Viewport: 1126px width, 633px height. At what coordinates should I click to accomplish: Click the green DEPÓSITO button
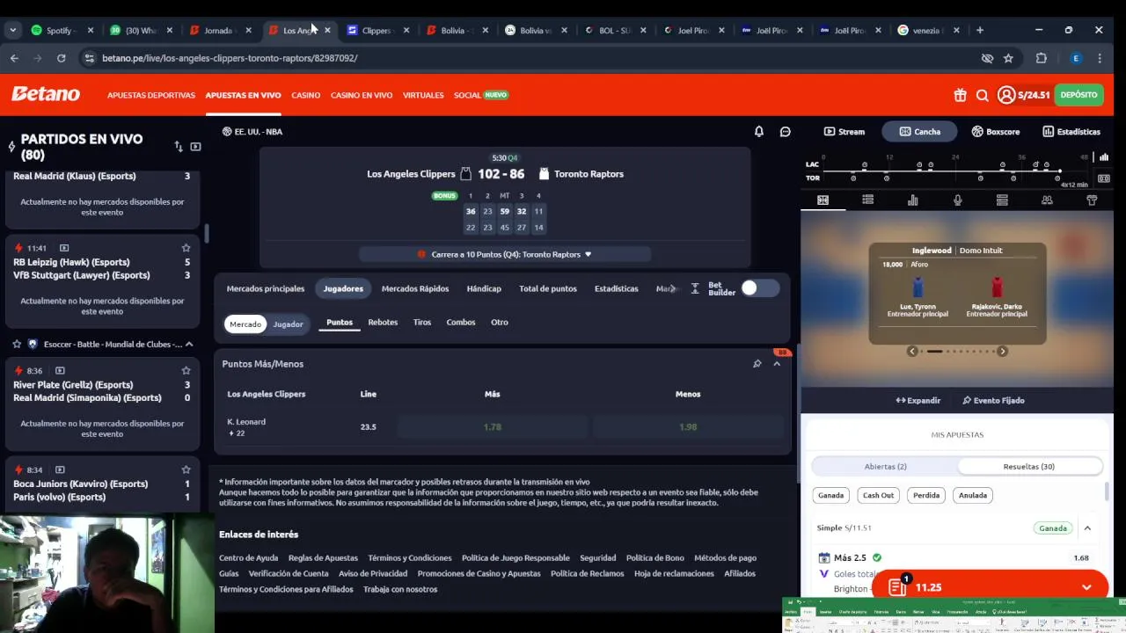coord(1078,95)
